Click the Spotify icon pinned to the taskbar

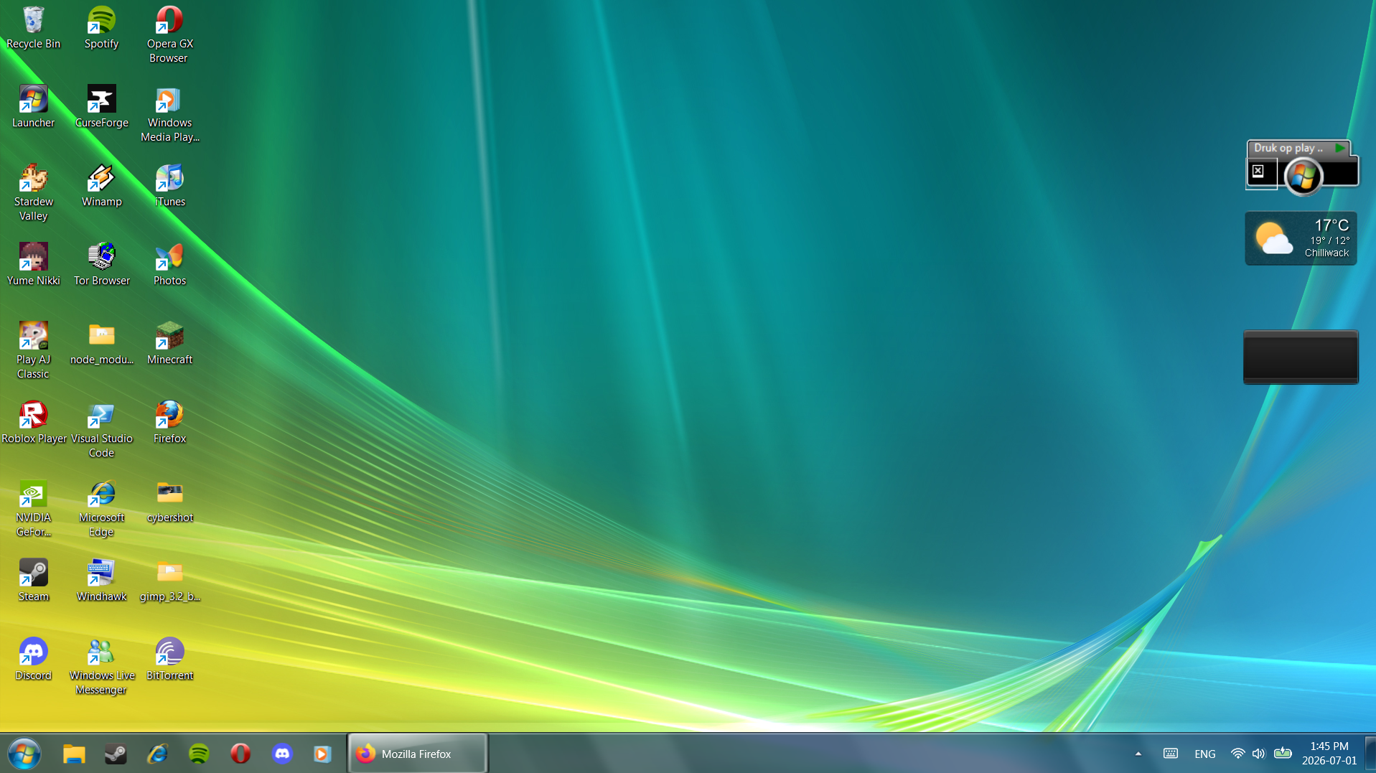(199, 754)
